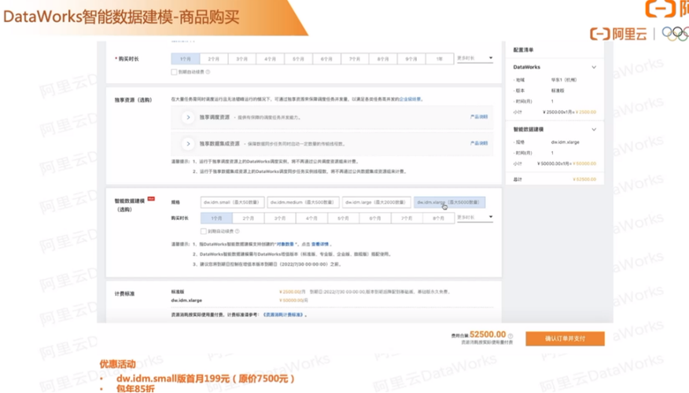
Task: Open the 《资源消耗计费标准》 link
Action: (x=283, y=315)
